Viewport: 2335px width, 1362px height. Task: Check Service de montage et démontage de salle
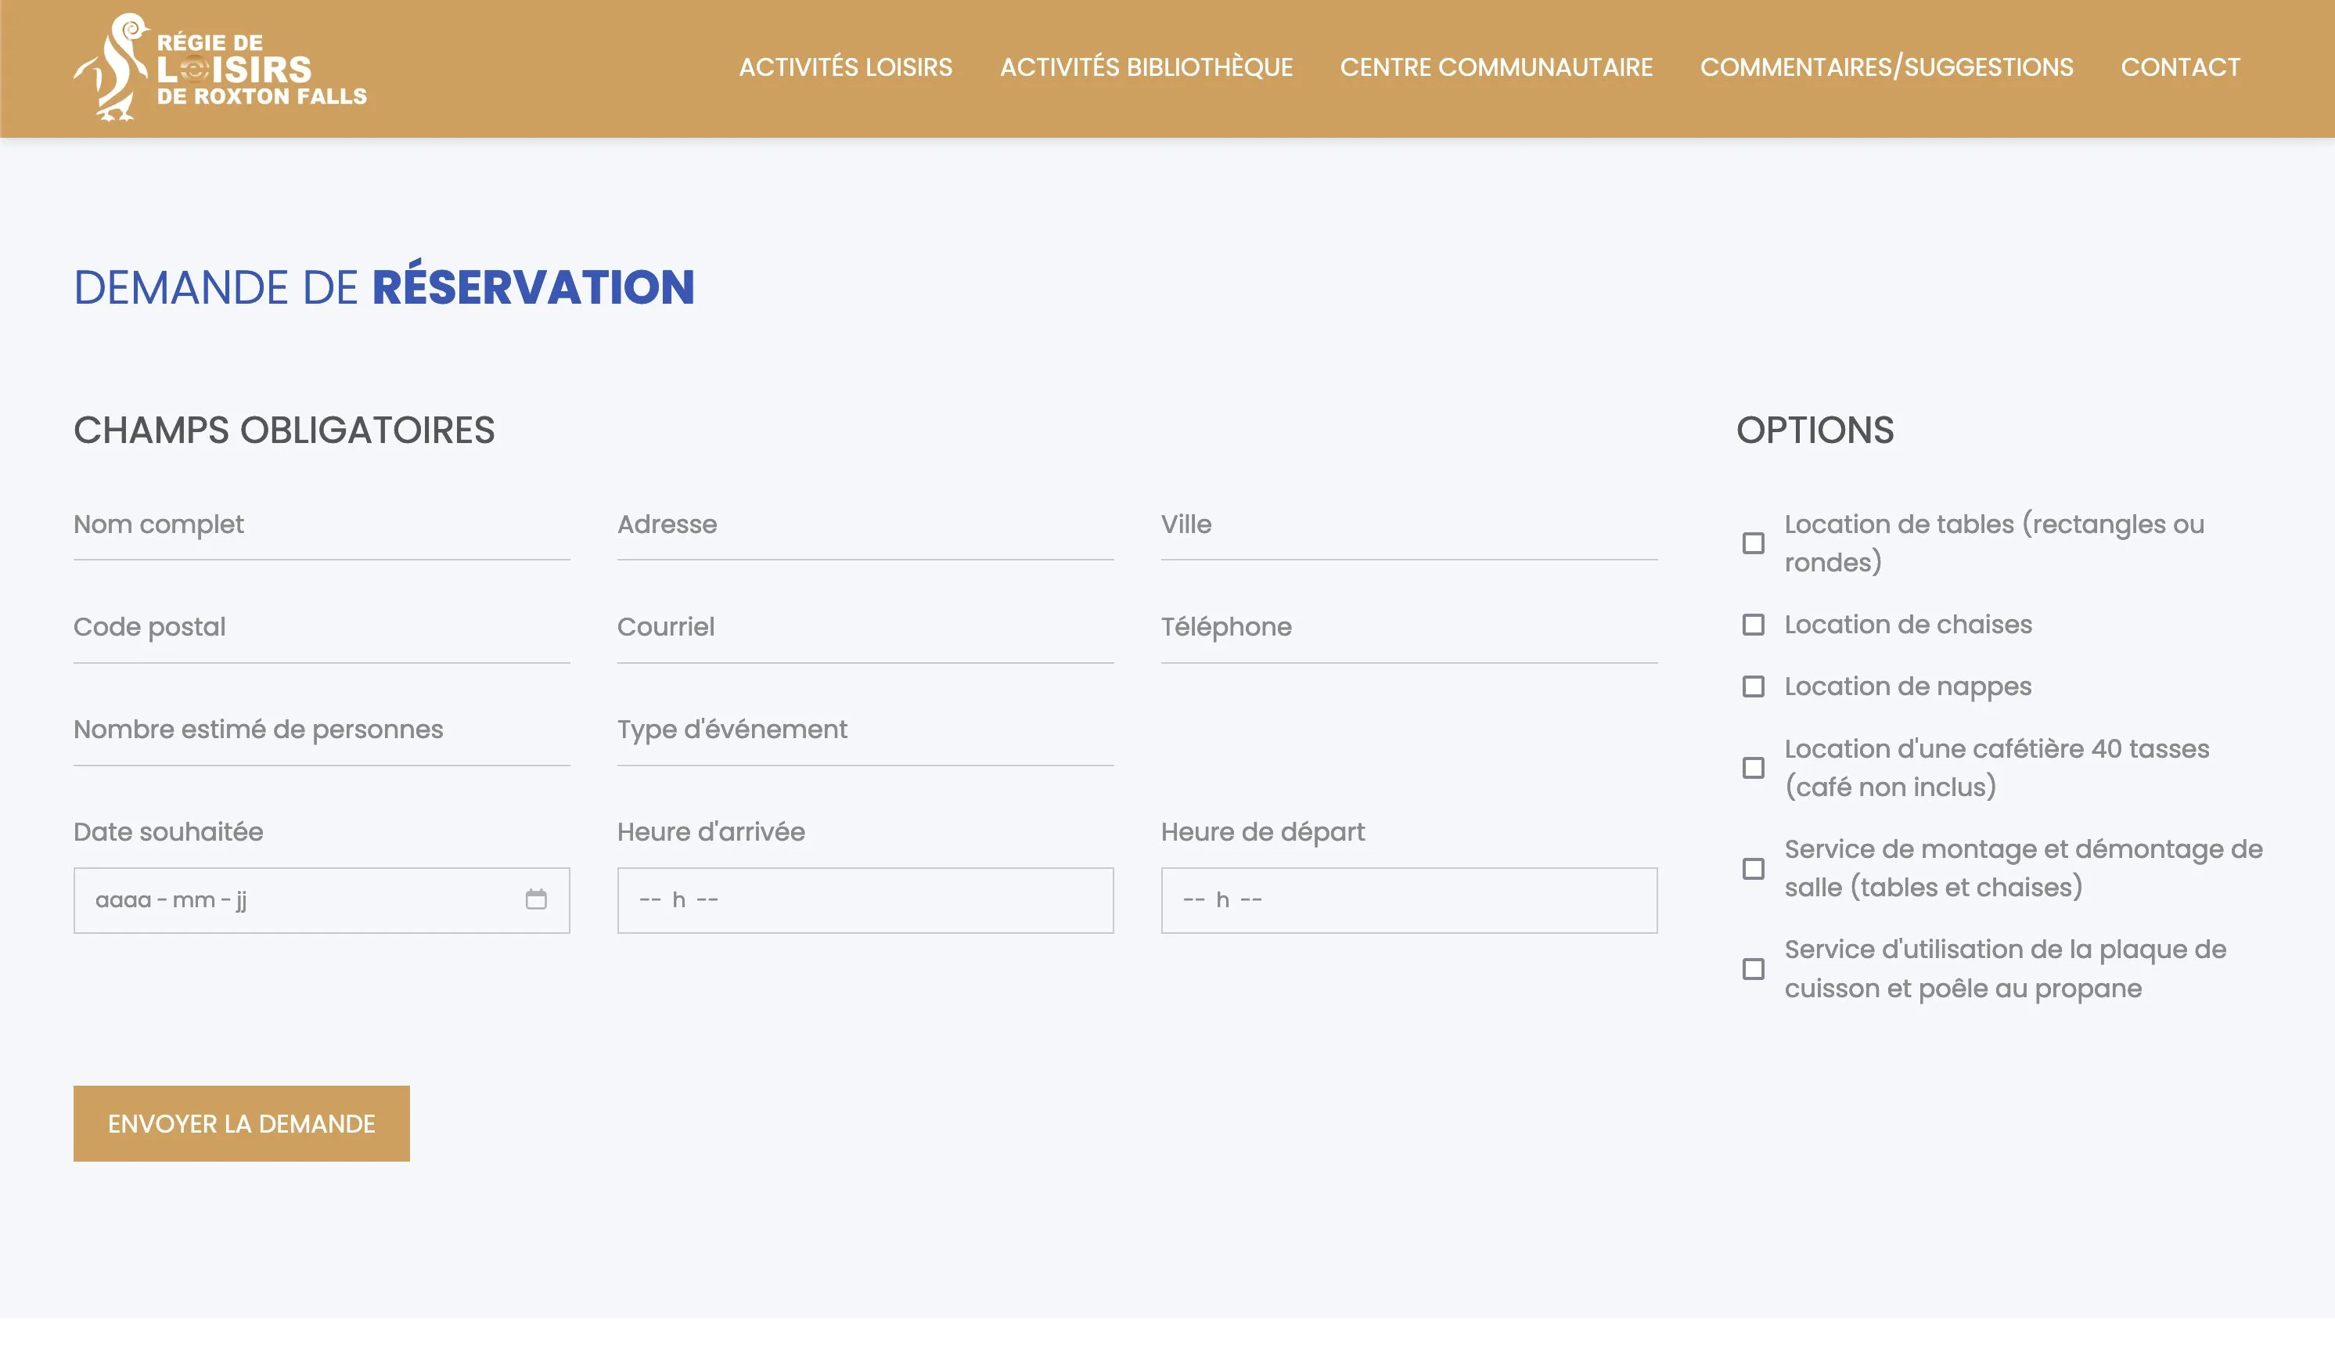[x=1753, y=869]
